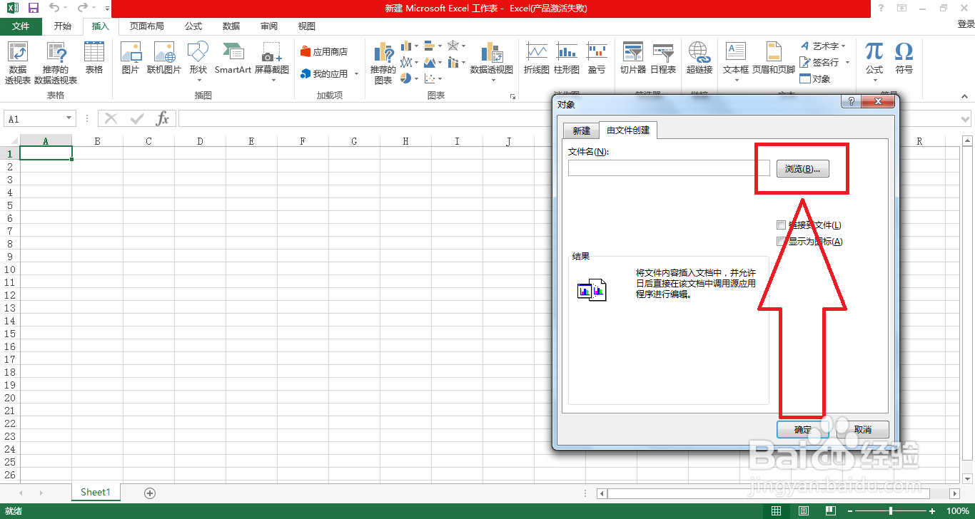The image size is (975, 519).
Task: Insert a Picture (图片) from file
Action: tap(131, 58)
